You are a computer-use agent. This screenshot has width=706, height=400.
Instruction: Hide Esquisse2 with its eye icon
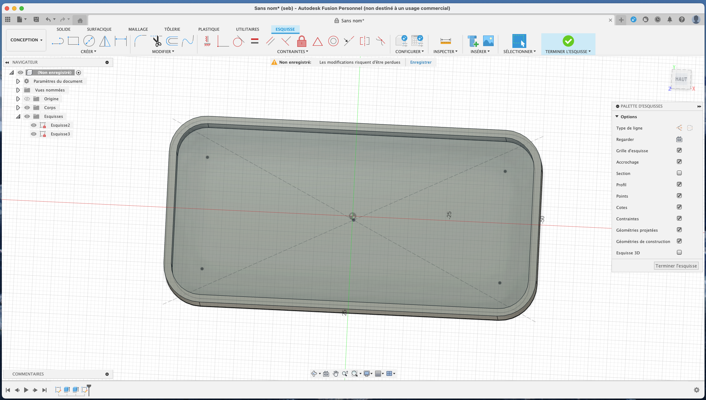click(x=34, y=125)
